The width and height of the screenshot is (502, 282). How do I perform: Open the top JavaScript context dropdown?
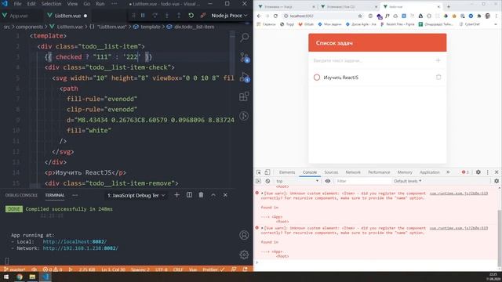297,181
